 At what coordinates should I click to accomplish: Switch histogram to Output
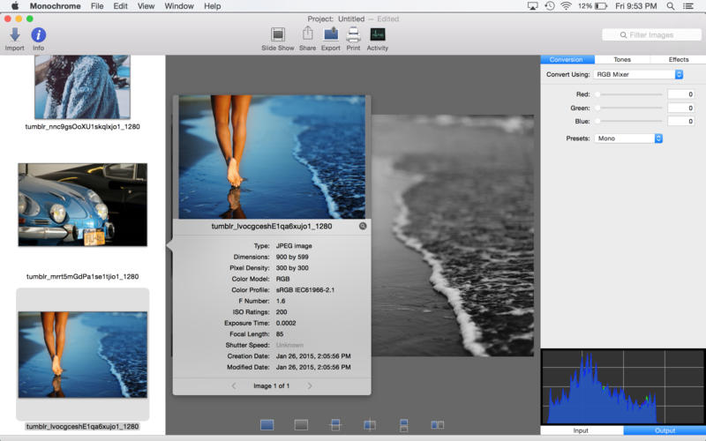coord(665,430)
